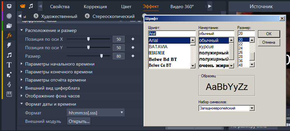Click the Шрифт name input field
This screenshot has width=290, height=131.
click(x=172, y=34)
